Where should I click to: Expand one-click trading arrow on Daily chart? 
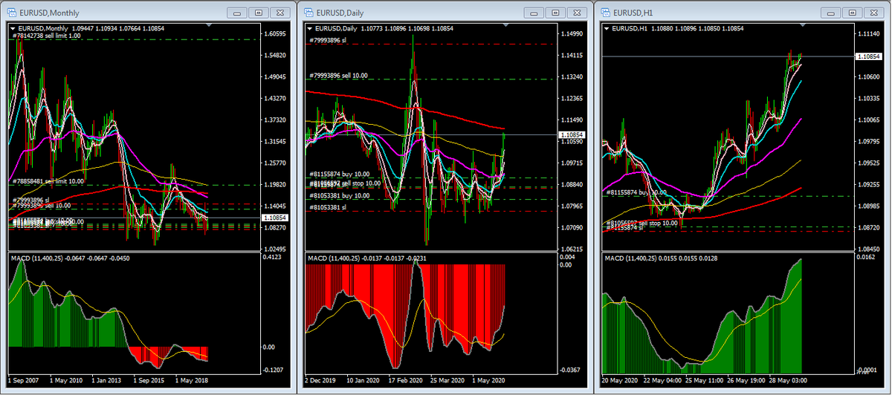(x=309, y=28)
